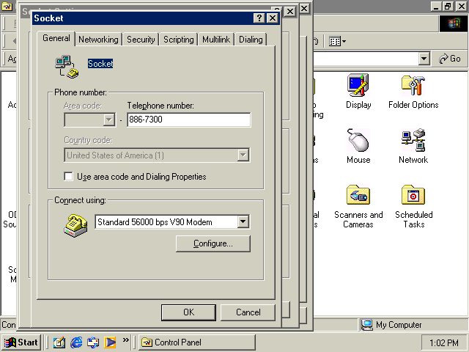Switch to the Dialing tab
The width and height of the screenshot is (469, 352).
251,40
